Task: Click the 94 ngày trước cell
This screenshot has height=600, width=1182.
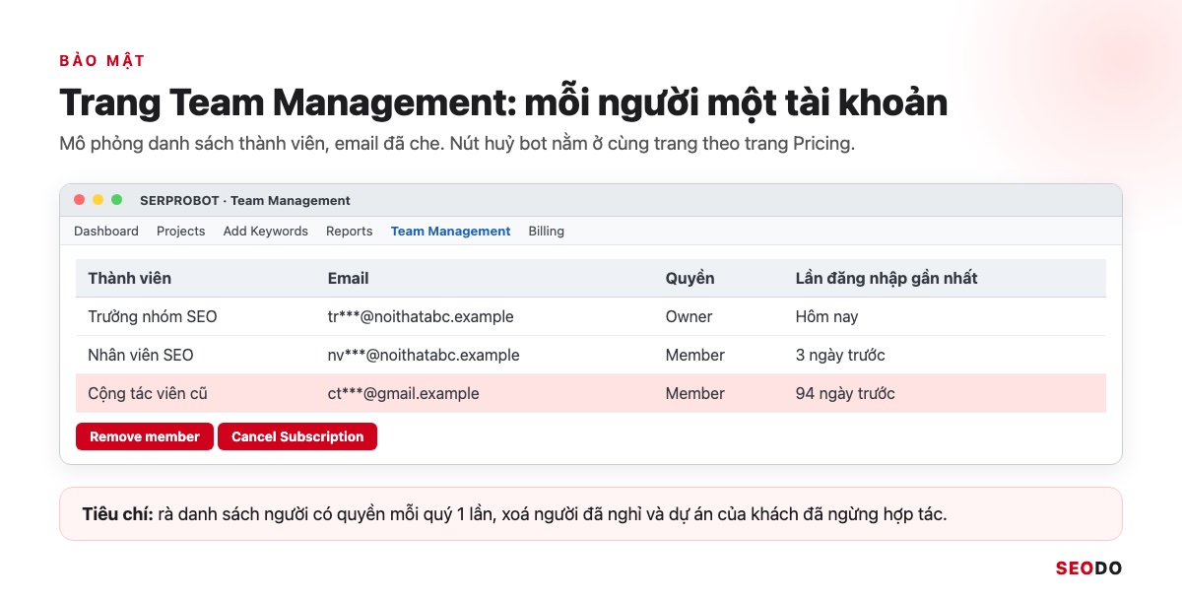Action: [845, 393]
